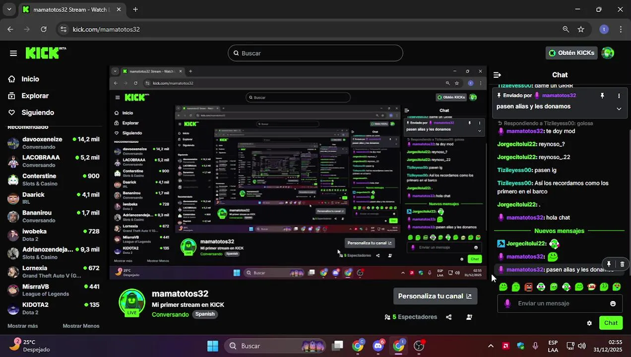Open Conterstine Slots & Casino channel

[55, 179]
